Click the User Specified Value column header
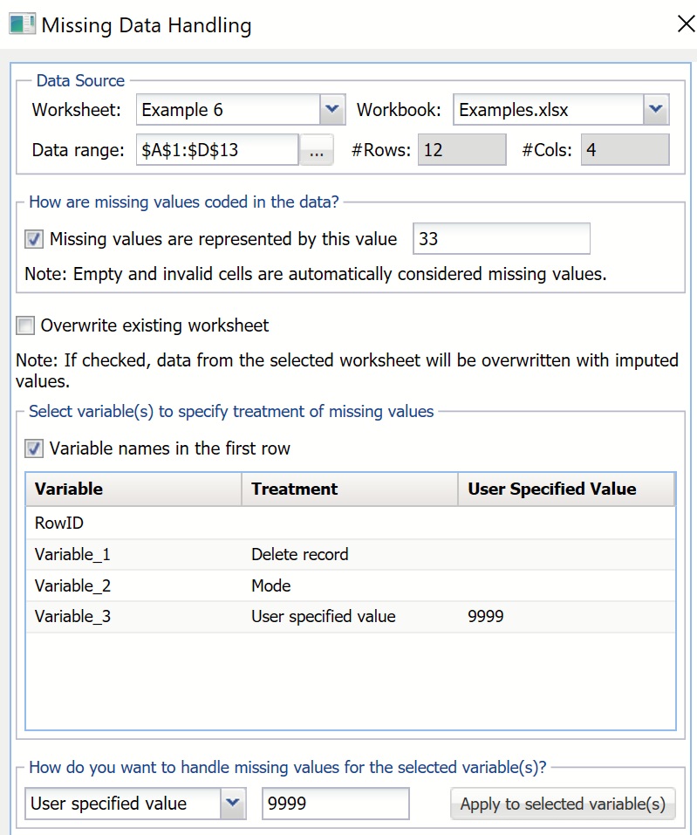 tap(565, 489)
